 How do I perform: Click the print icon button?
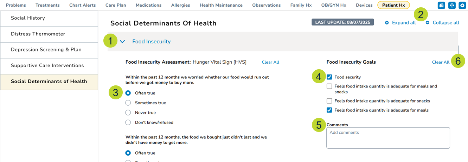452,5
